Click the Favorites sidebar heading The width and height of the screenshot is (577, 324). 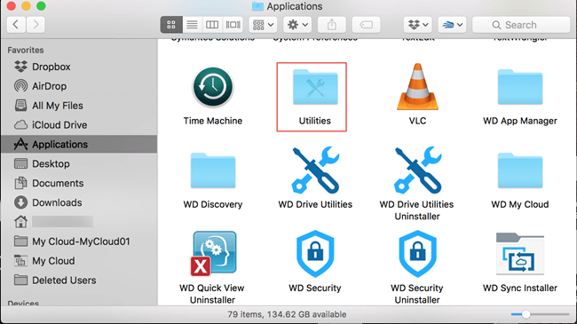(x=26, y=50)
